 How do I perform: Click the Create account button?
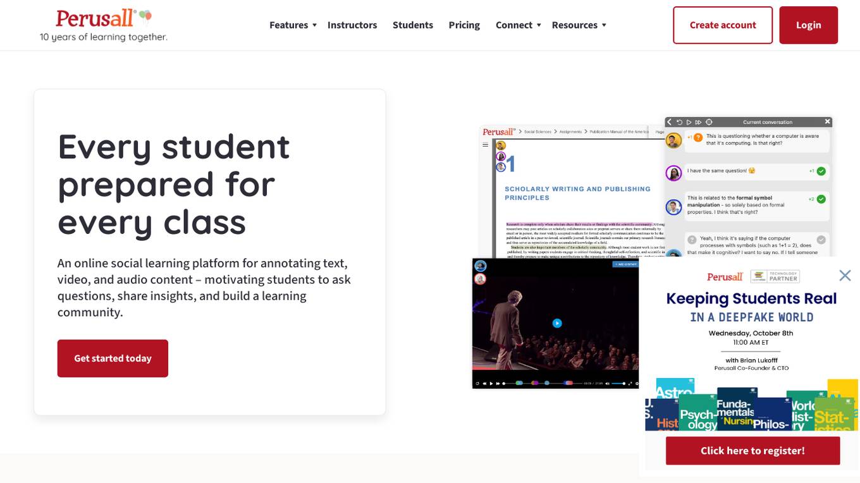[723, 25]
